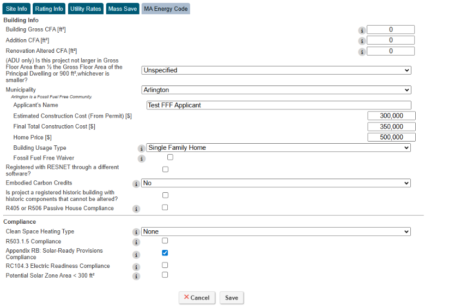
Task: Click the Compliance section heading
Action: [20, 222]
